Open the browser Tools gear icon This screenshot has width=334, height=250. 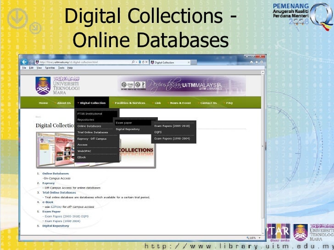point(262,62)
